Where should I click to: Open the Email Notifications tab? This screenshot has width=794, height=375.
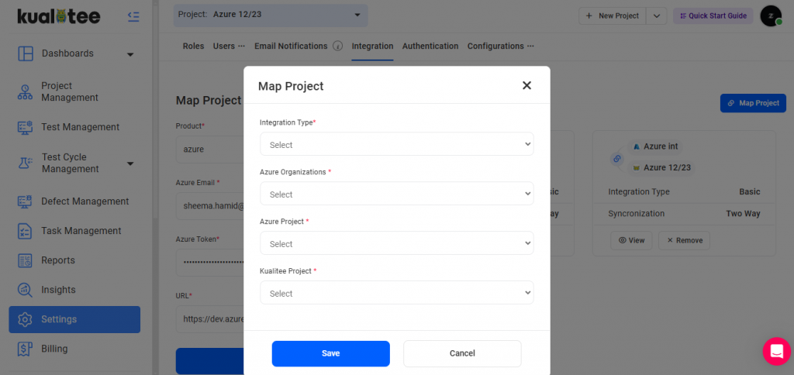pyautogui.click(x=291, y=46)
